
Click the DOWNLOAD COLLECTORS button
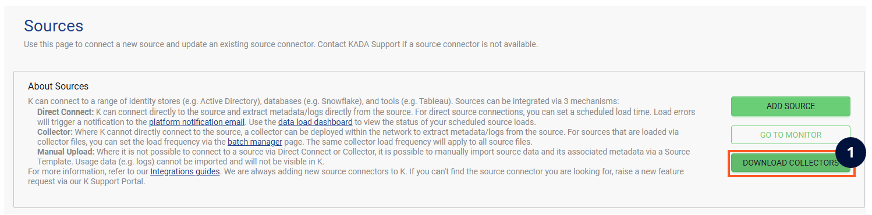(x=791, y=163)
